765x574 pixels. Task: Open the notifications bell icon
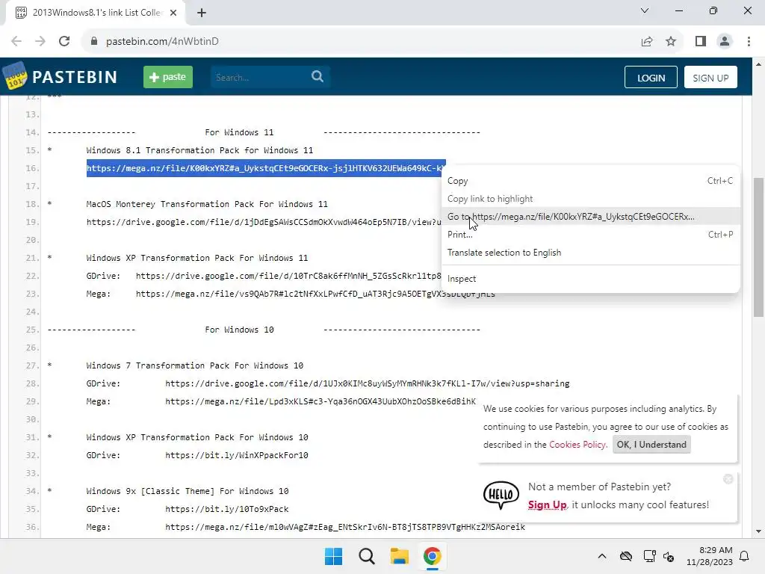point(745,556)
